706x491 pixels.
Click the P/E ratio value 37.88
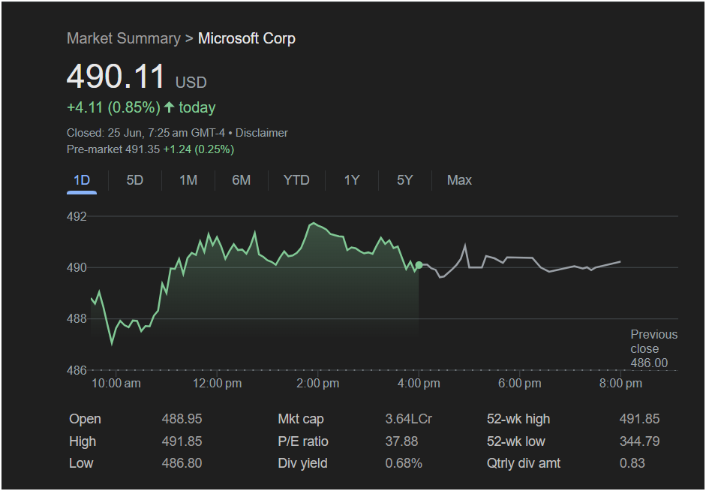coord(401,441)
